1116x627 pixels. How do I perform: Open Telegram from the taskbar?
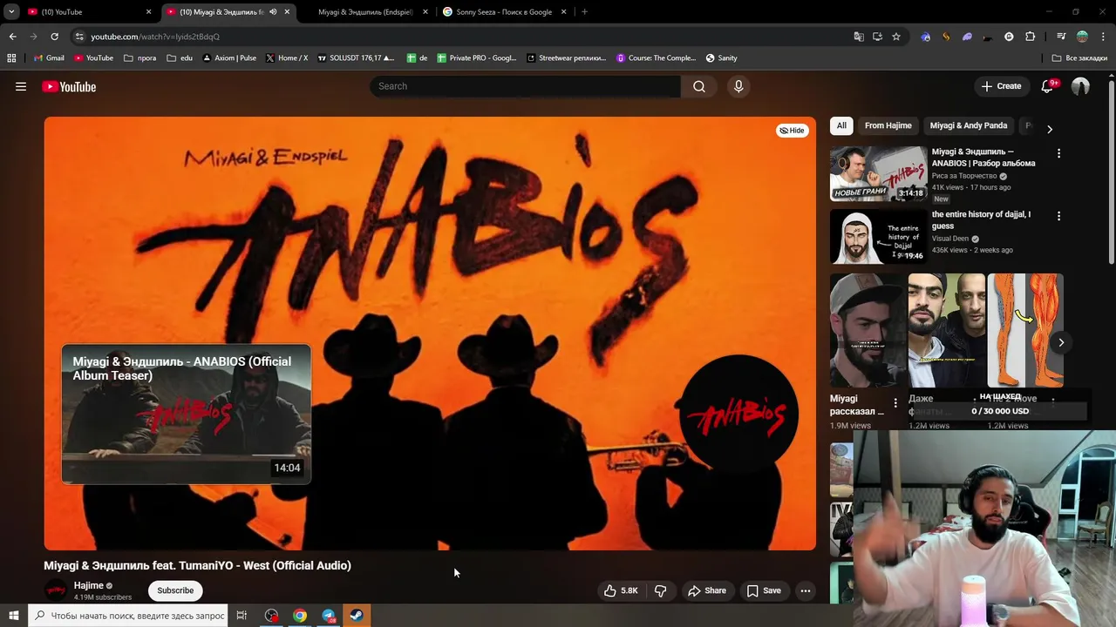click(329, 616)
